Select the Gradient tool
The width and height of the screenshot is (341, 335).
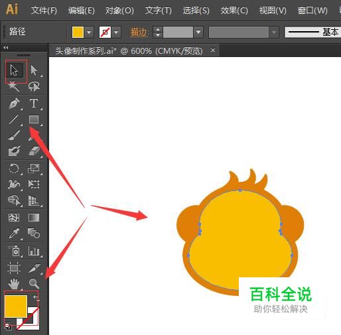tap(34, 218)
